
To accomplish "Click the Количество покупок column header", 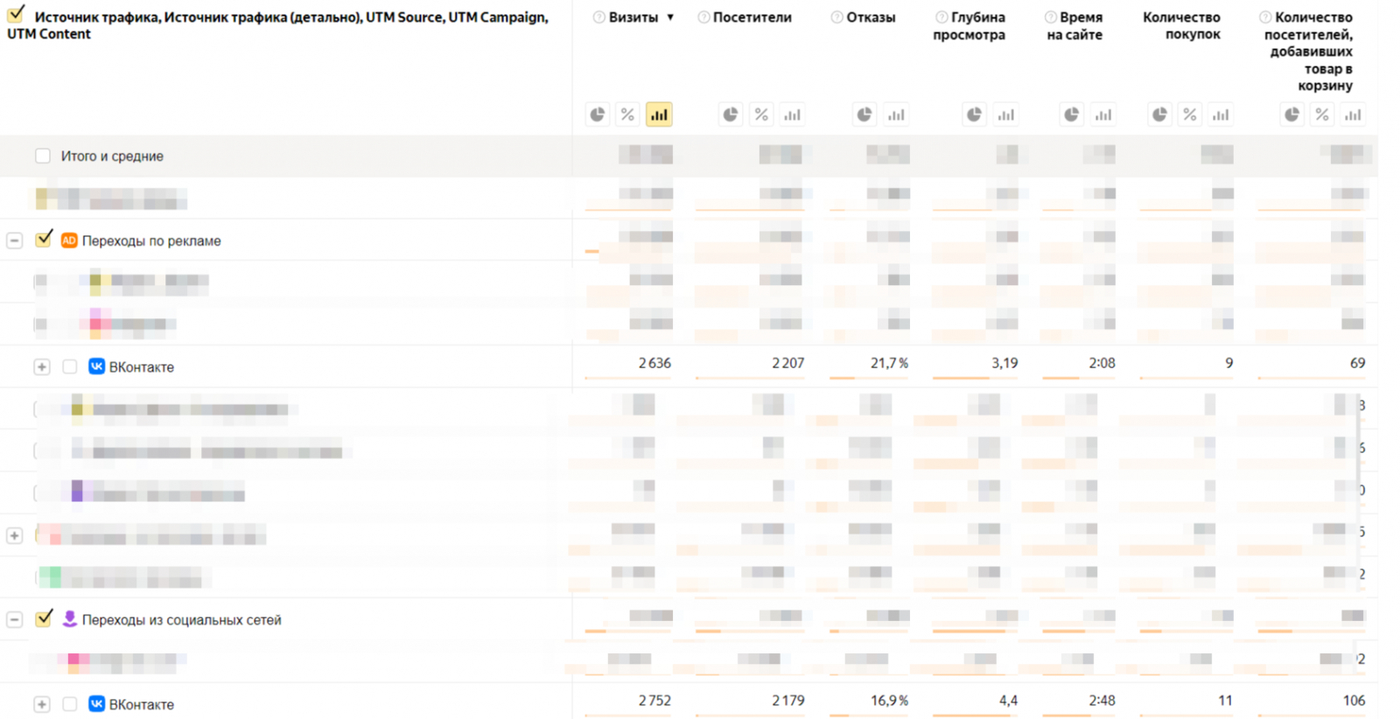I will click(x=1181, y=25).
